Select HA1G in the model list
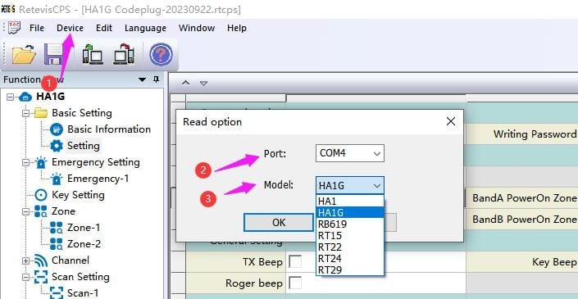 pos(350,212)
